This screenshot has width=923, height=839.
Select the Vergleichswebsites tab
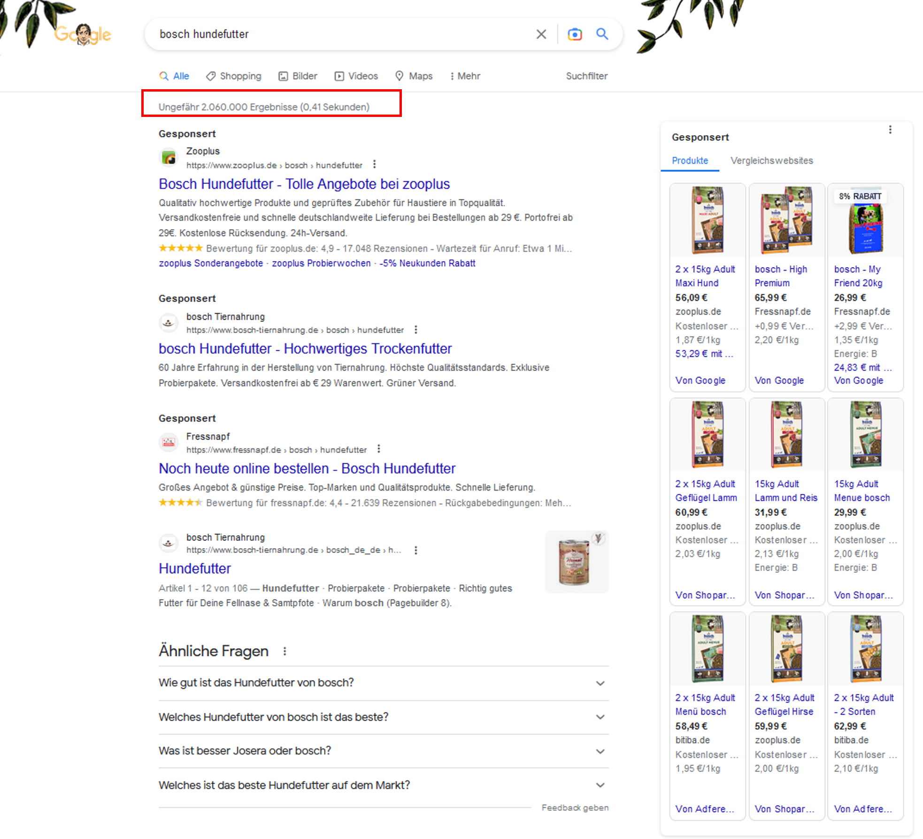click(771, 161)
